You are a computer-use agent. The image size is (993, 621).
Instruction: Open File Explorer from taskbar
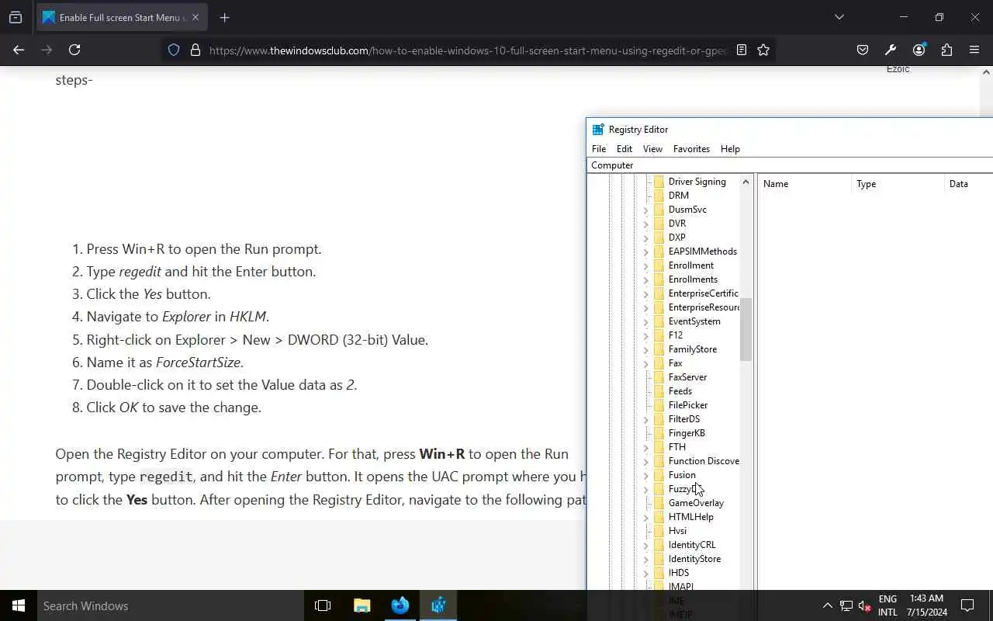(362, 605)
